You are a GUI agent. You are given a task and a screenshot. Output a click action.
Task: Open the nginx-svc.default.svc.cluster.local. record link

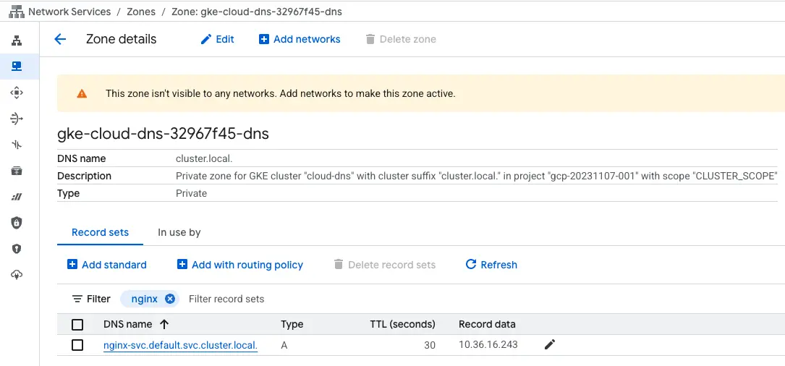180,345
